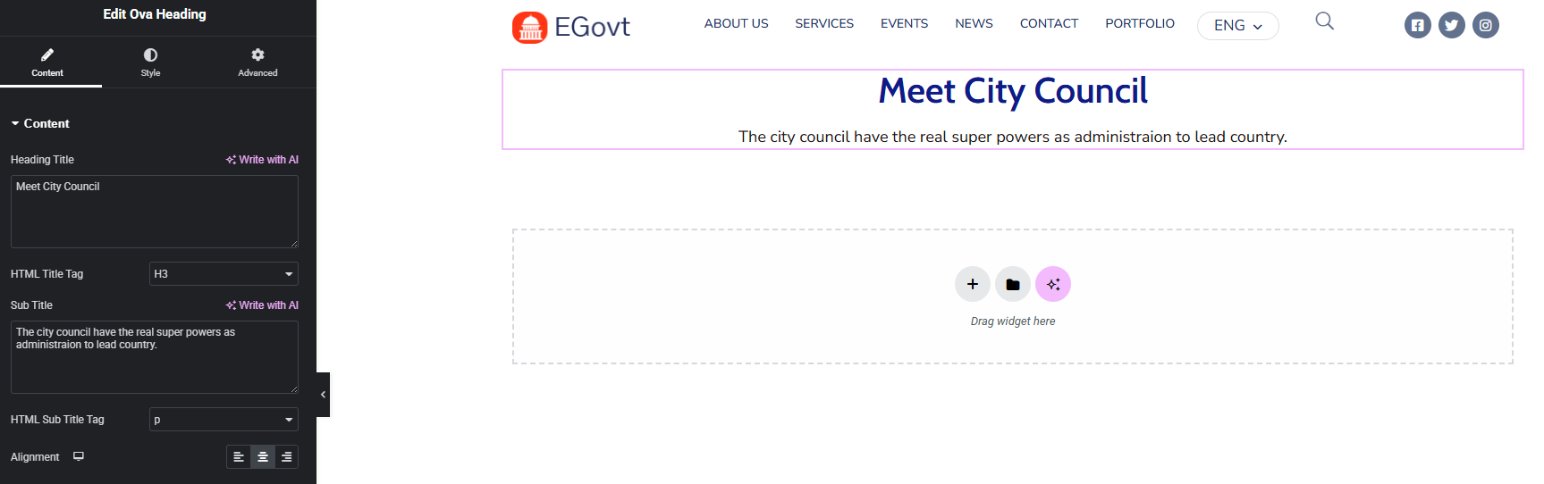Click the 'Drag widget here' text
1544x484 pixels.
[1013, 321]
